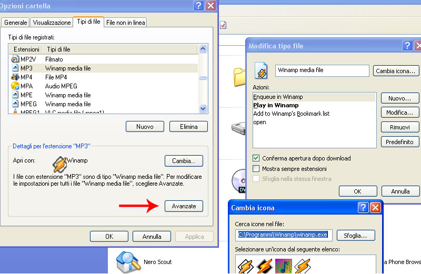Select Add to Winamp's Bookmark list action
Image resolution: width=421 pixels, height=274 pixels.
(x=314, y=114)
